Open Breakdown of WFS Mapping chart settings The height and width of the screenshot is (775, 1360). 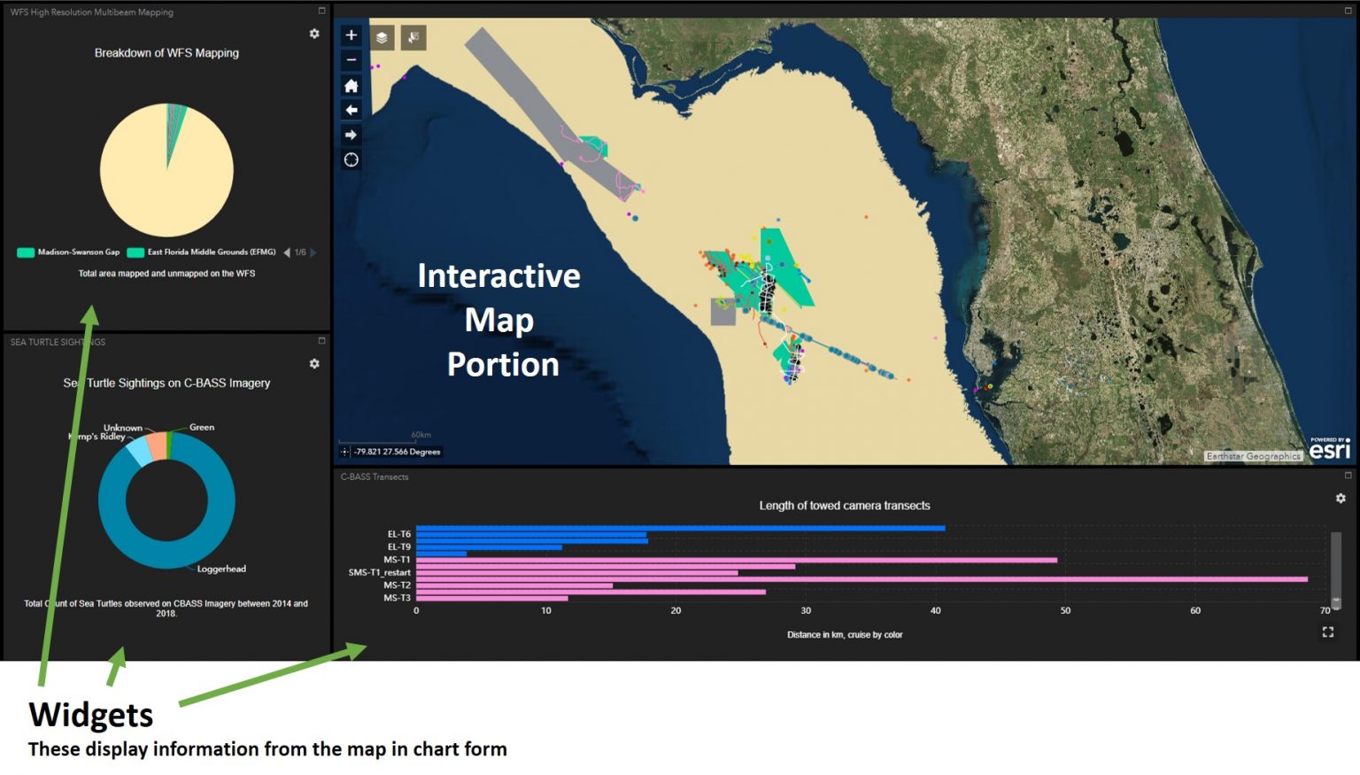(x=314, y=34)
